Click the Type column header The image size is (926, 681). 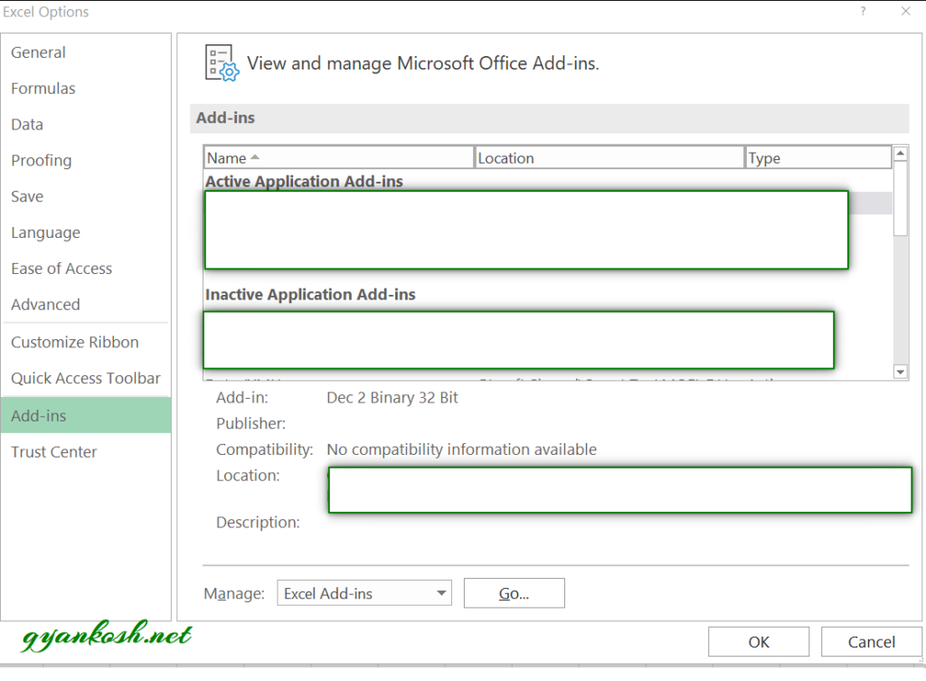click(764, 156)
